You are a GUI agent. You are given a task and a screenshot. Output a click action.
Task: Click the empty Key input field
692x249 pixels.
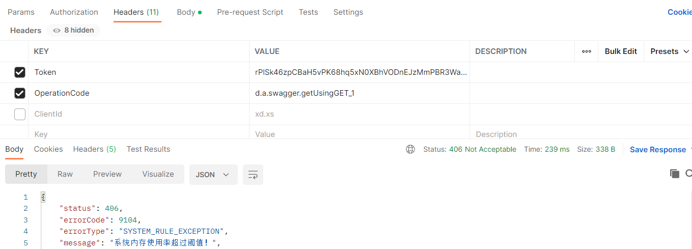point(137,134)
